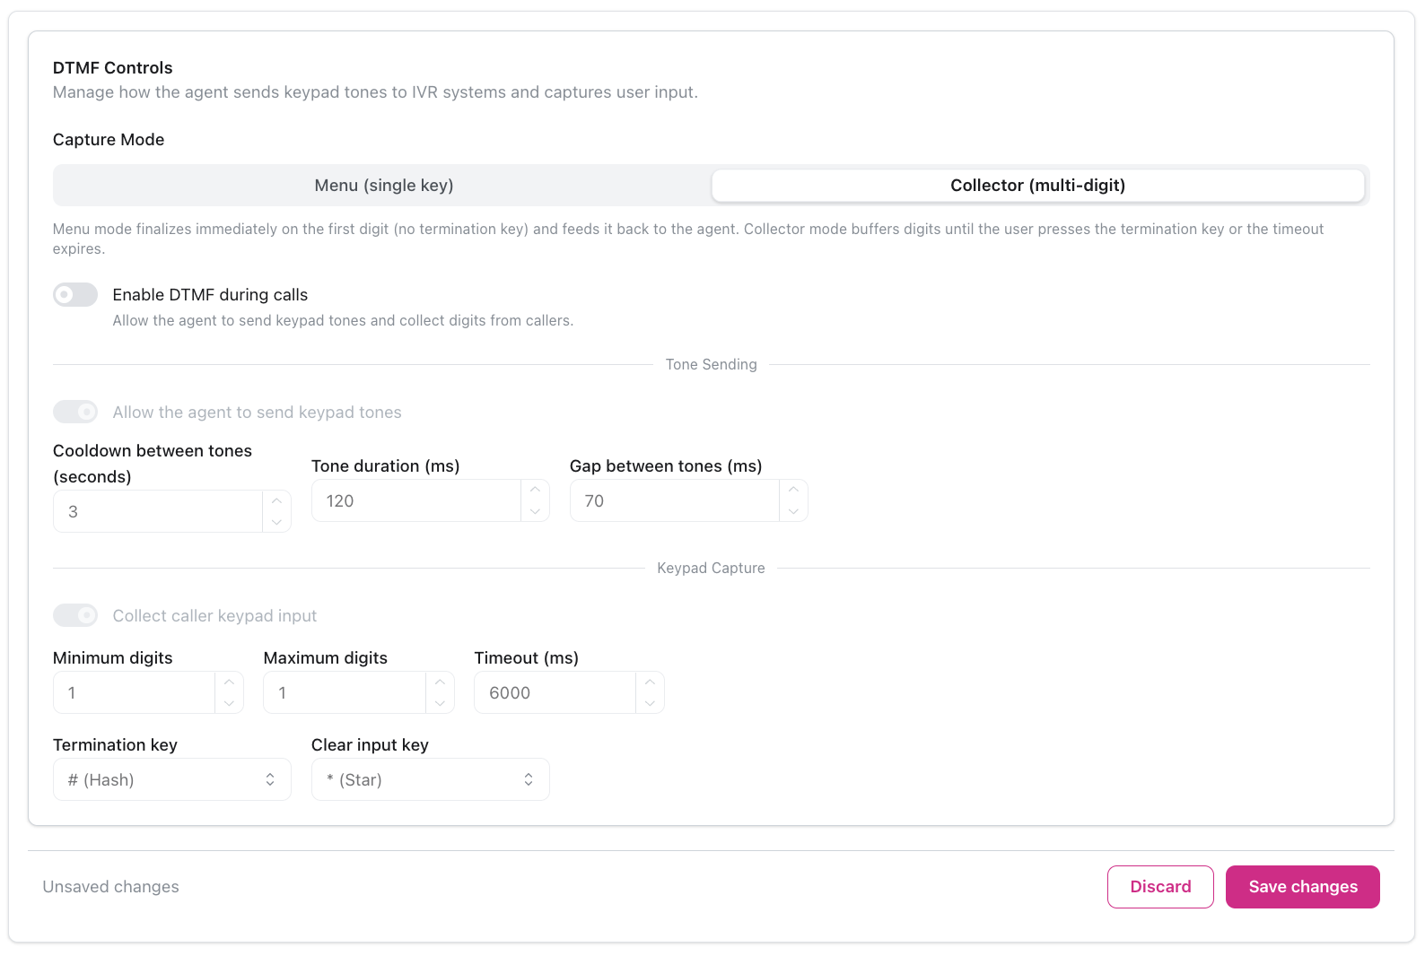Increase the Maximum digits value
This screenshot has width=1425, height=956.
[440, 682]
